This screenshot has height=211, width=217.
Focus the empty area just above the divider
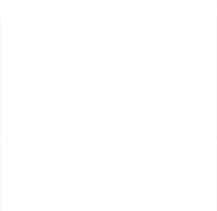pos(108,136)
